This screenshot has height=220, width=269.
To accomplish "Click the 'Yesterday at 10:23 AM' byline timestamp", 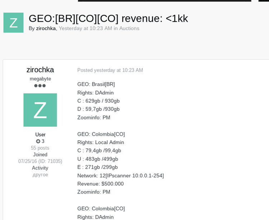I will [85, 28].
